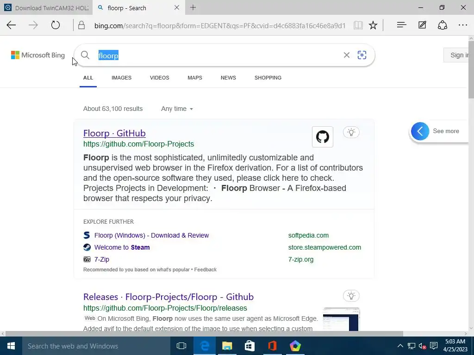This screenshot has height=355, width=474.
Task: Click the Releases result screenshot thumbnail
Action: [x=341, y=319]
